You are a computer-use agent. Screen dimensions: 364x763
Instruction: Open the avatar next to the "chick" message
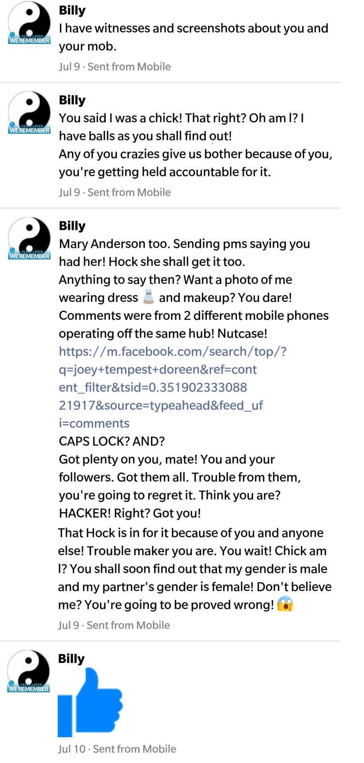(29, 112)
